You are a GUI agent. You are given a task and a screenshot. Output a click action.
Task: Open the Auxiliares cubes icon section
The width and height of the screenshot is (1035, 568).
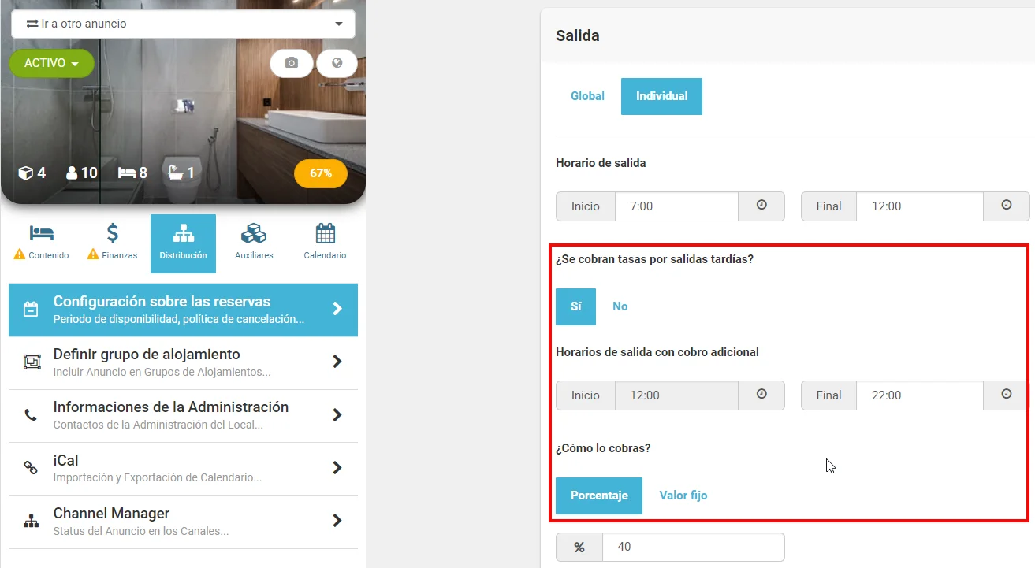pos(254,242)
